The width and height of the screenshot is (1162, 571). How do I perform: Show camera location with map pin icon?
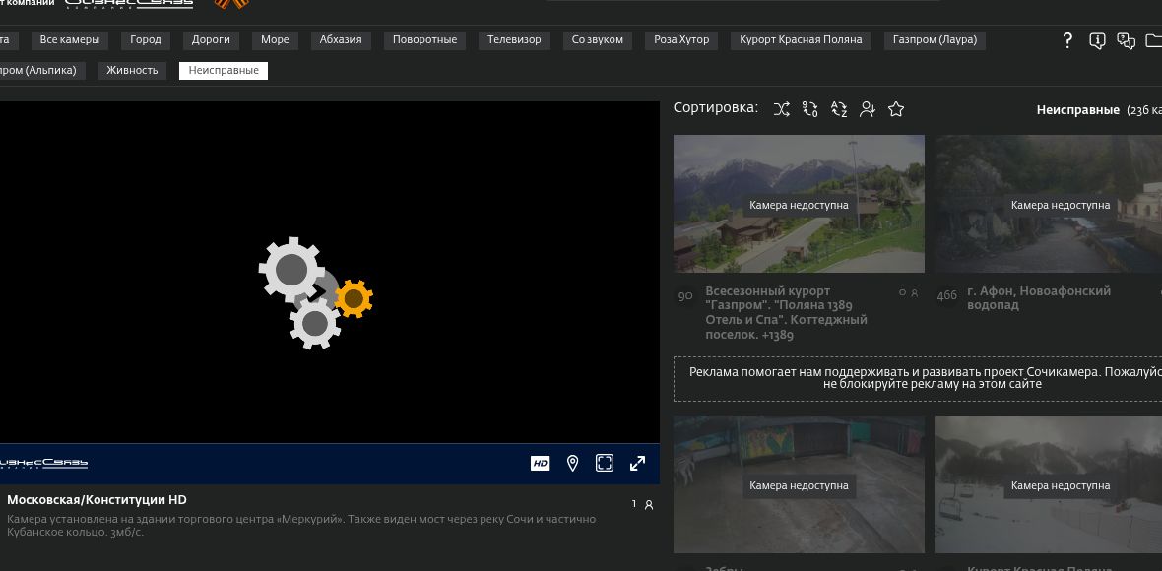(572, 464)
